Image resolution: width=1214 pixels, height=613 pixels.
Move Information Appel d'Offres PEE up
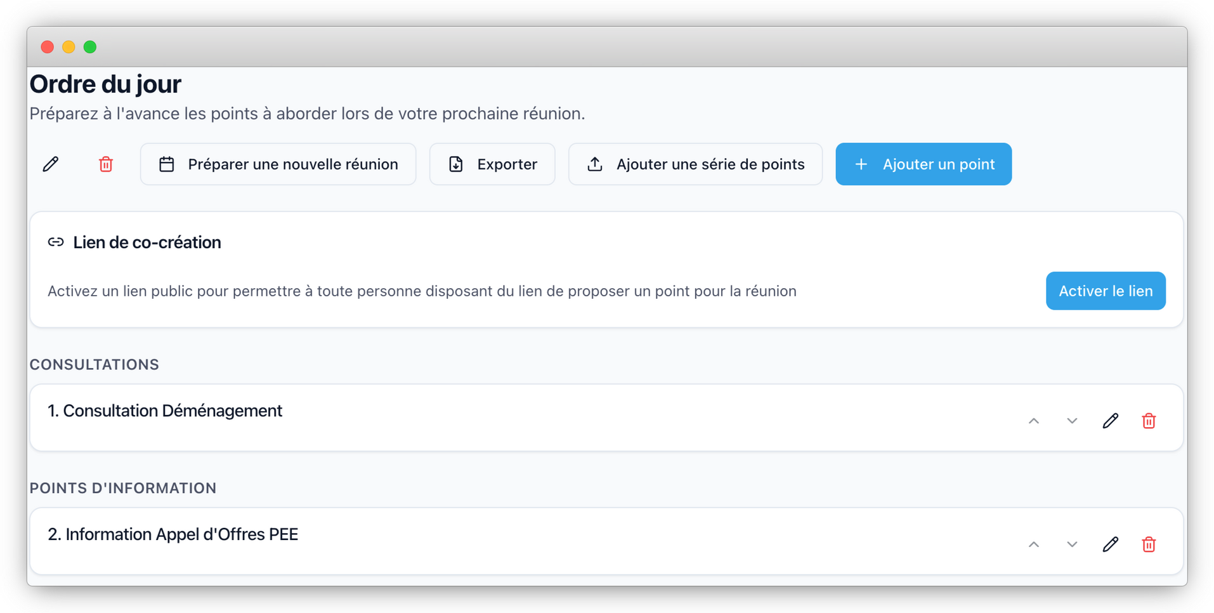pyautogui.click(x=1034, y=544)
